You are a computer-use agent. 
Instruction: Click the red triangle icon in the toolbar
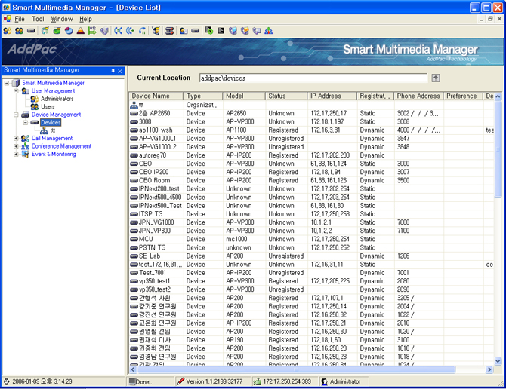[80, 31]
